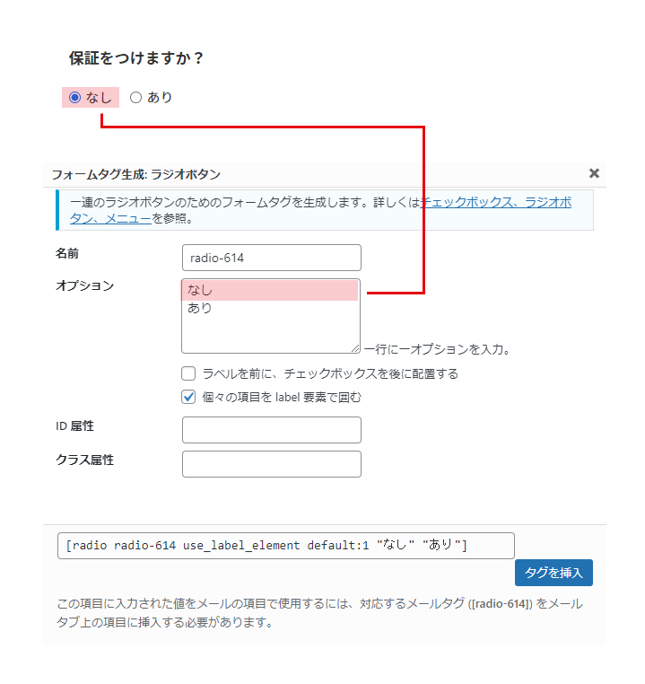This screenshot has height=684, width=645.
Task: Select the なし radio button
Action: tap(75, 98)
